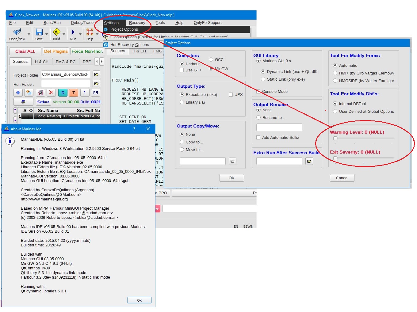Click the Clear ALL button
This screenshot has height=312, width=417.
pos(25,51)
